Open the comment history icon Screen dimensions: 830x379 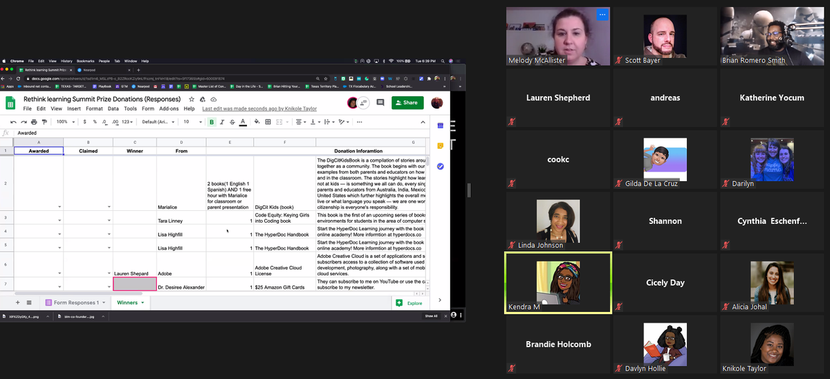(380, 102)
